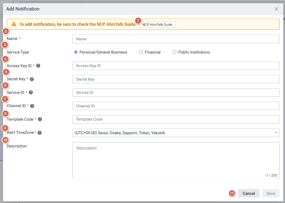The width and height of the screenshot is (285, 203).
Task: Choose the Financial service type option
Action: coord(141,53)
